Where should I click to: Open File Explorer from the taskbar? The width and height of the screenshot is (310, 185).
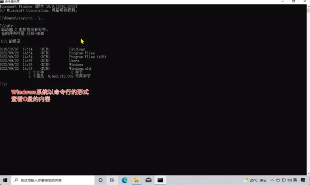click(136, 180)
